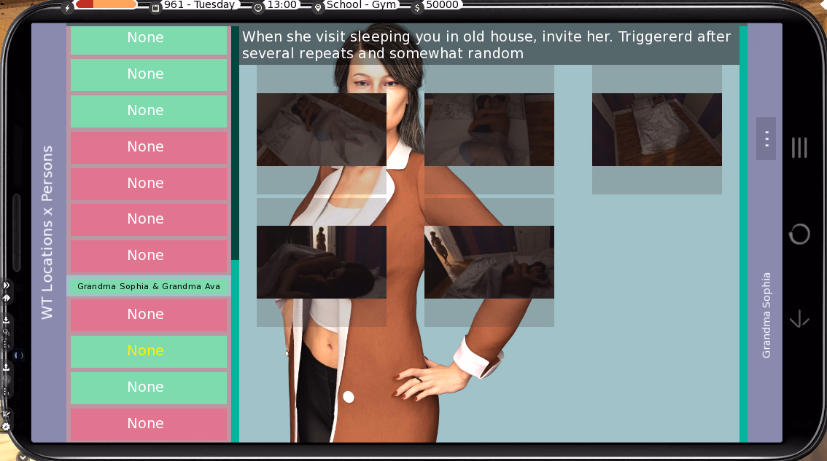Click the pink None directly above Grandma Sophia & Ava
The height and width of the screenshot is (461, 827).
pyautogui.click(x=149, y=256)
